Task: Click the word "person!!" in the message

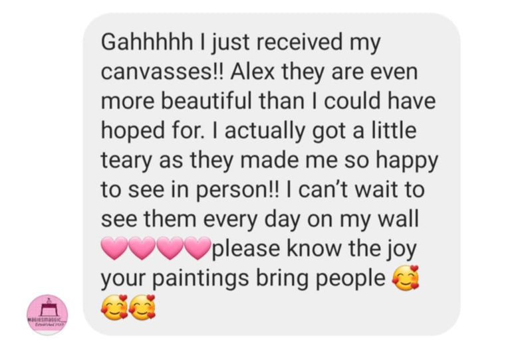Action: pos(239,191)
